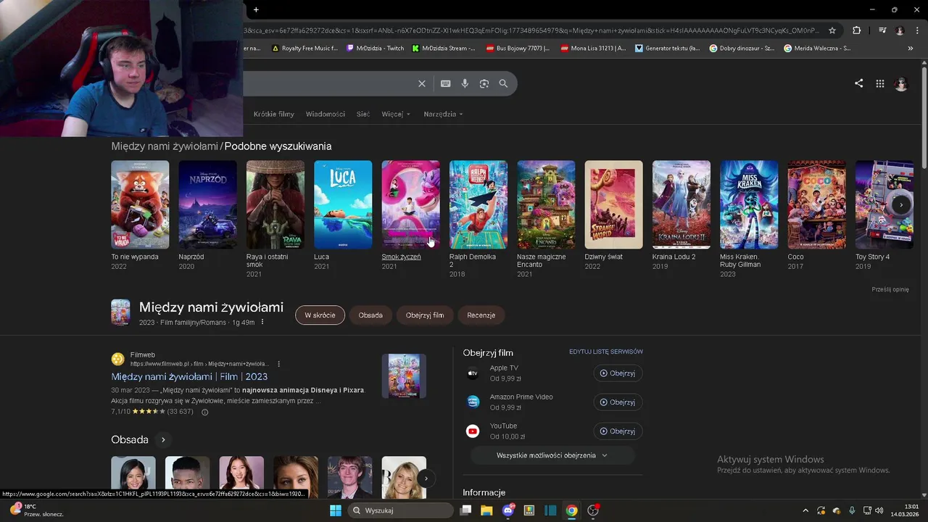The image size is (928, 522).
Task: Show hidden bookmarks with the chevron
Action: [x=910, y=49]
